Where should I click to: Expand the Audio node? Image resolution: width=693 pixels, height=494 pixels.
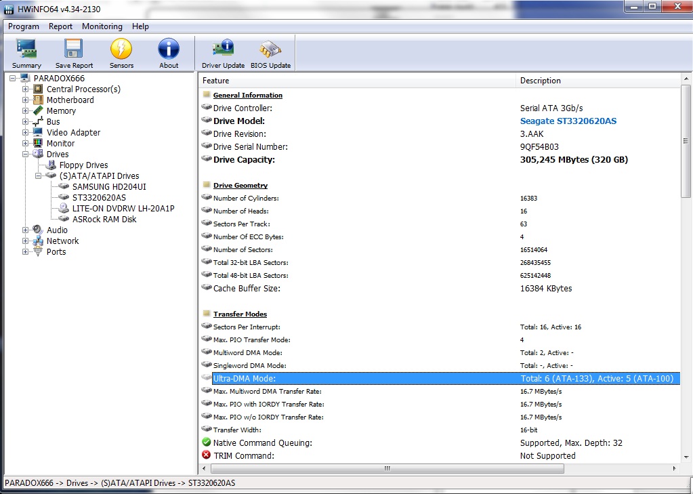pos(25,230)
